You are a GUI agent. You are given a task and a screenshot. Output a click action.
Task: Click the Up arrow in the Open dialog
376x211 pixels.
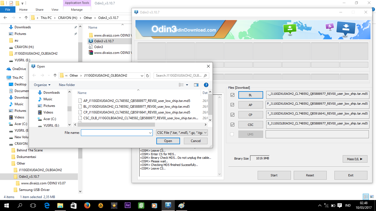pyautogui.click(x=55, y=75)
